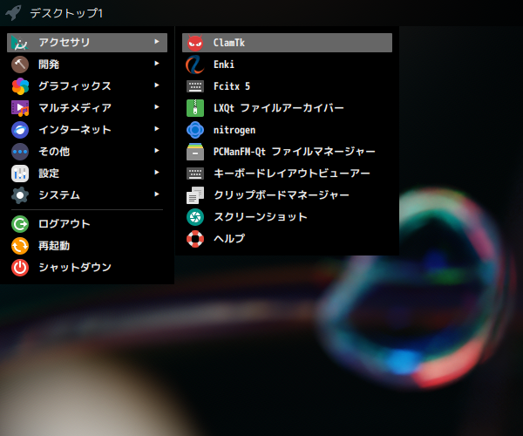Viewport: 523px width, 436px height.
Task: Click the three-dots icon for その他
Action: coord(20,152)
